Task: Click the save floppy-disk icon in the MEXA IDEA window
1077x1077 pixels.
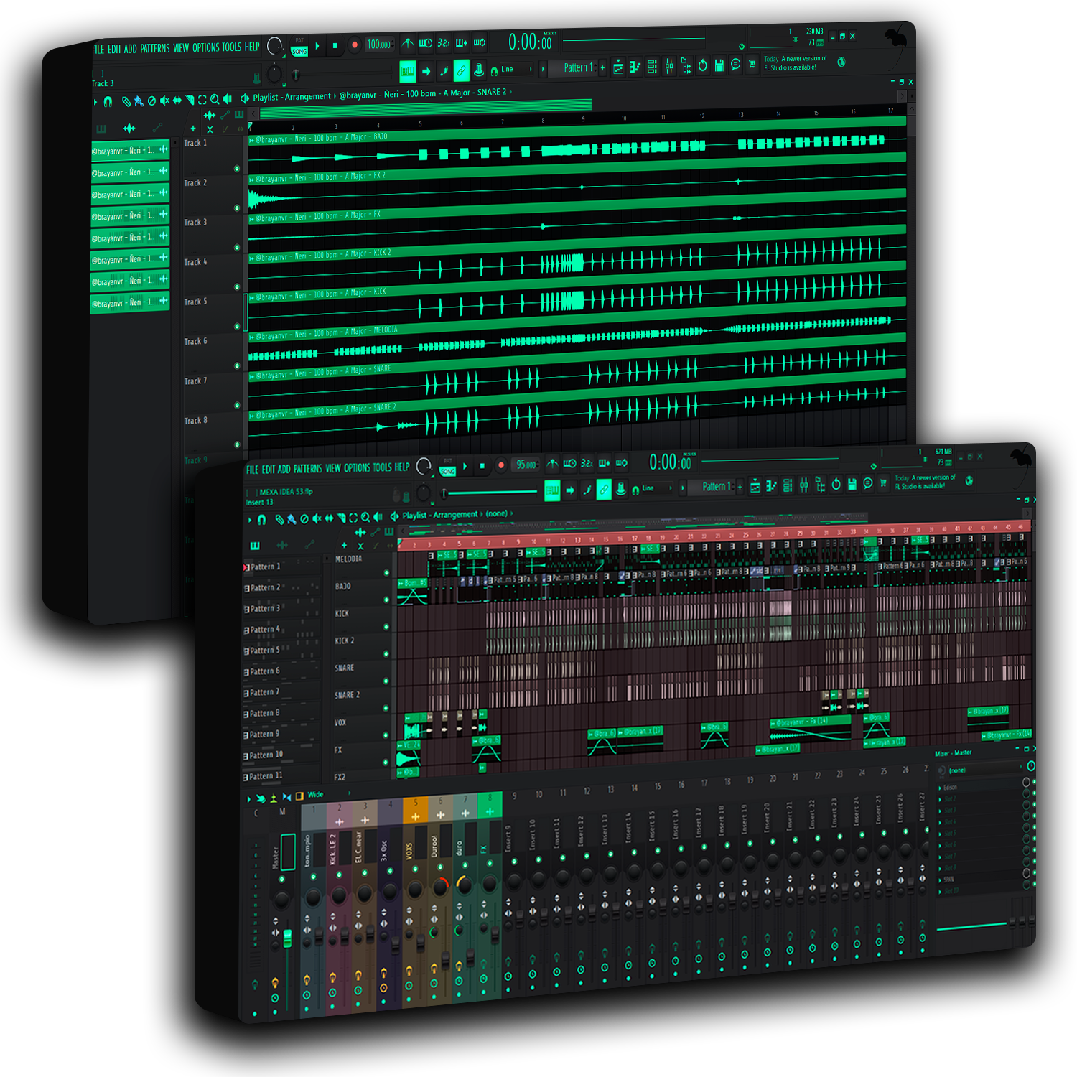Action: tap(852, 485)
